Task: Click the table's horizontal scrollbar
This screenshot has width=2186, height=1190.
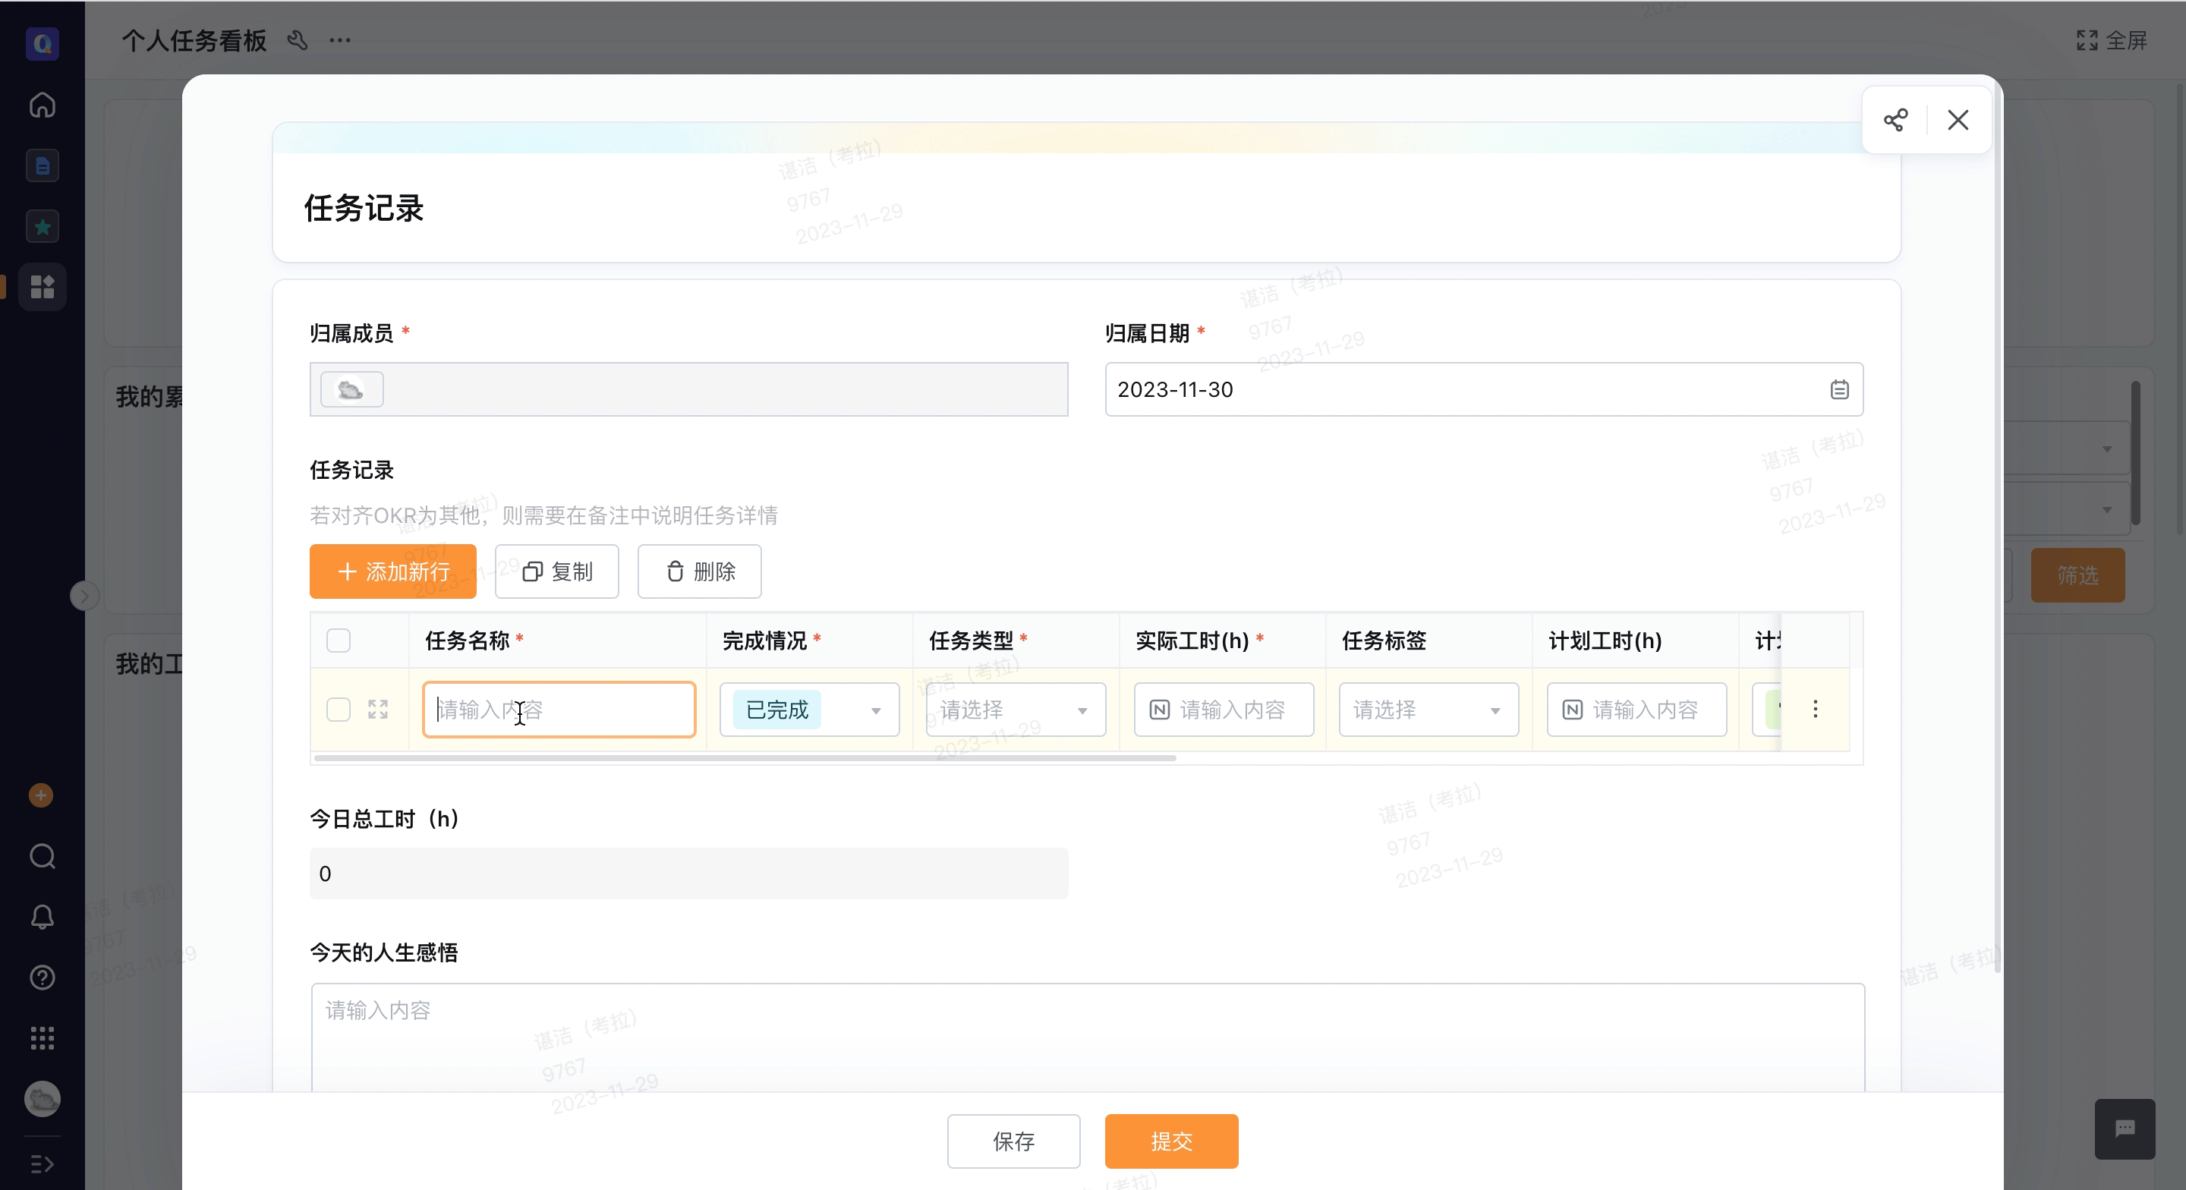Action: (x=745, y=758)
